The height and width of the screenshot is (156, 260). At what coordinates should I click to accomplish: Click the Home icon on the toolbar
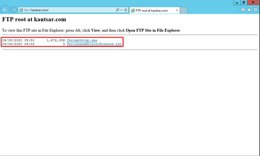pyautogui.click(x=243, y=10)
